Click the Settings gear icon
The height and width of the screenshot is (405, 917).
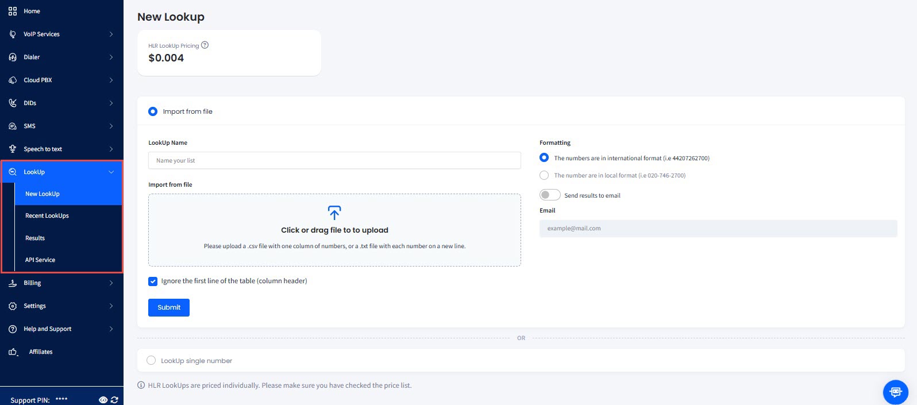click(13, 306)
